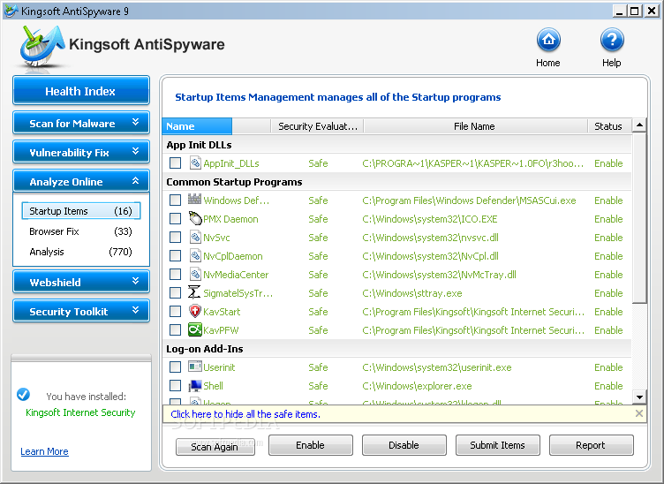The image size is (664, 484).
Task: Select Analysis (770)
Action: [x=81, y=252]
